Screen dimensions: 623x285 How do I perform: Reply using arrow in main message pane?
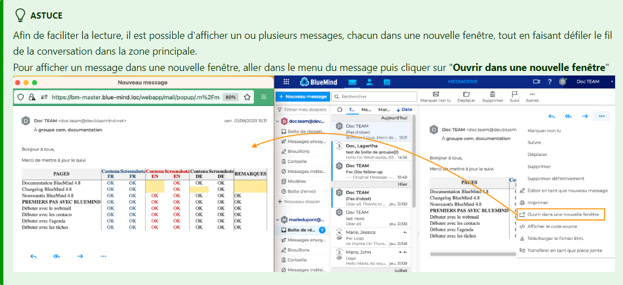point(551,116)
